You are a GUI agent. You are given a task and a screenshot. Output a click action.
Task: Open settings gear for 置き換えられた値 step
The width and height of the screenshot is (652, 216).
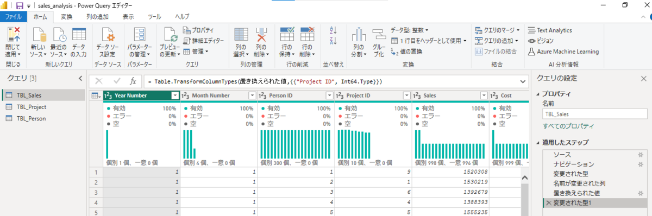tap(640, 193)
